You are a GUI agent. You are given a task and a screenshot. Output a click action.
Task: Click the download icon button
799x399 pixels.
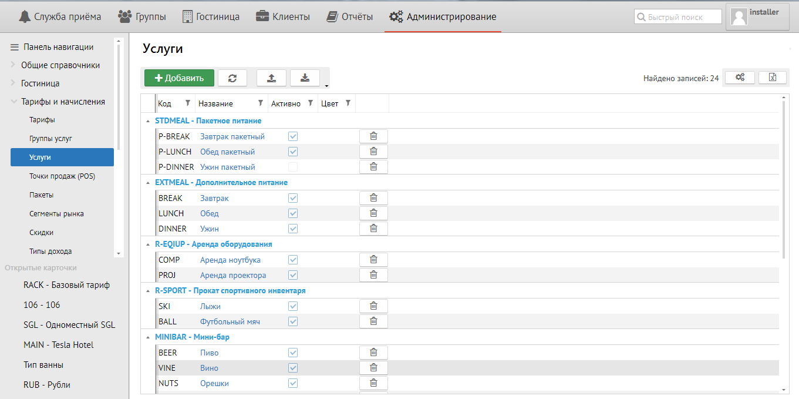pos(305,78)
